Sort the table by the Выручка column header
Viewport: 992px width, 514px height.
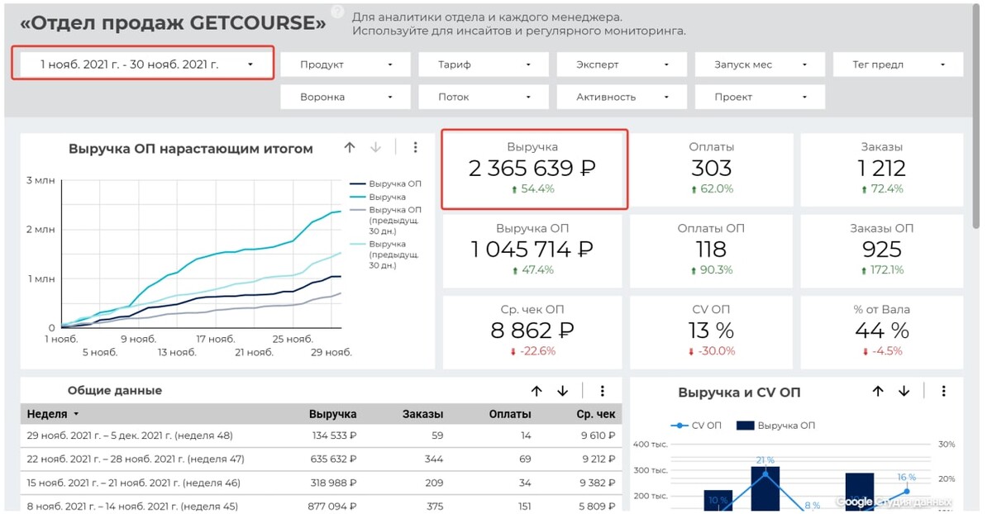pyautogui.click(x=333, y=414)
